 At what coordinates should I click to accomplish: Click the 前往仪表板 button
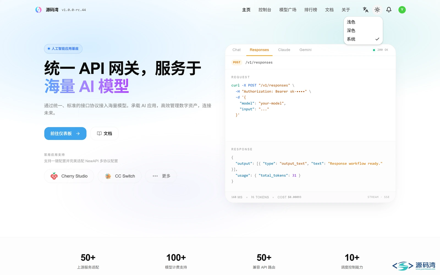coord(65,133)
